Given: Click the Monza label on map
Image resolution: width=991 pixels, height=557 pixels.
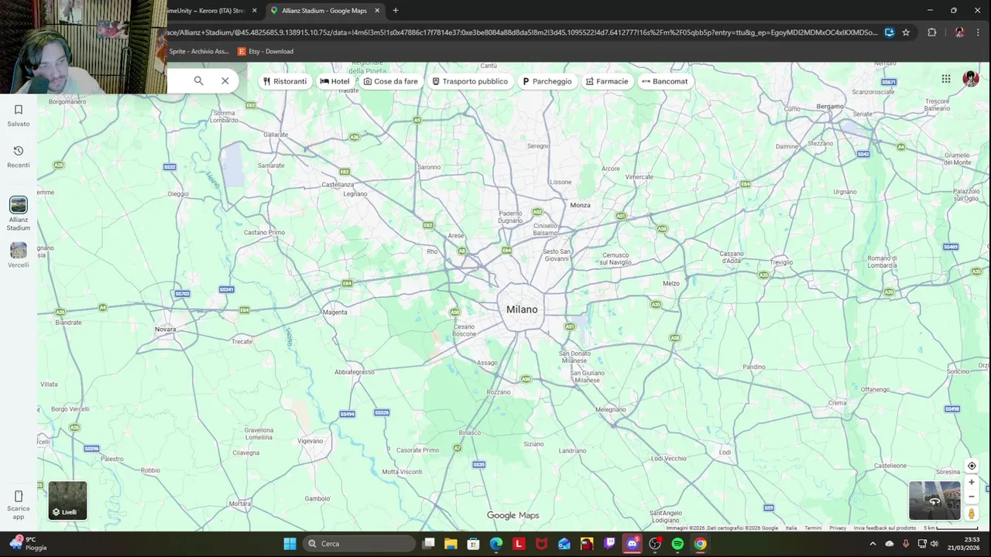Looking at the screenshot, I should [580, 205].
